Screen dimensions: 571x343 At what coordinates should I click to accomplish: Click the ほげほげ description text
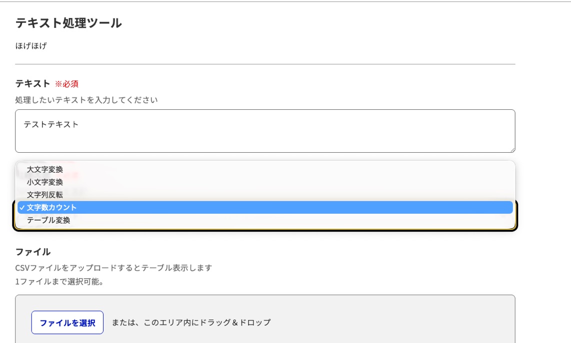coord(31,46)
